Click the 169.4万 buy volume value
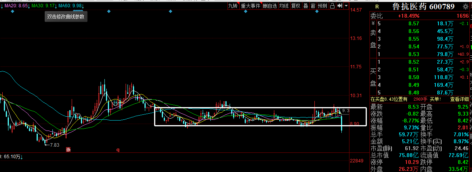Image resolution: width=472 pixels, height=172 pixels. 444,85
